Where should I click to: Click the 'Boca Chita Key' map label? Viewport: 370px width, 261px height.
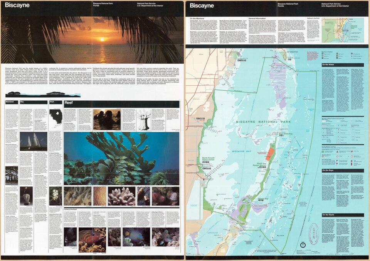pos(286,134)
